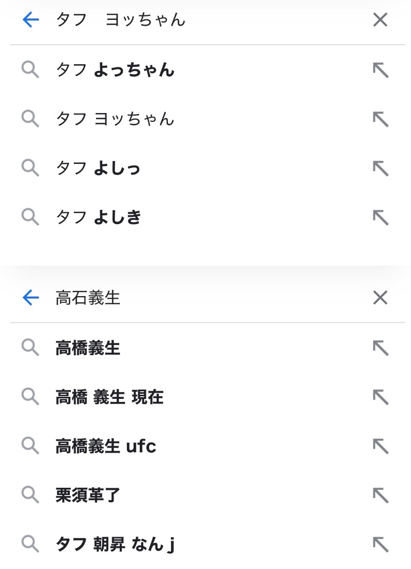411x569 pixels.
Task: Search for suggestion 高橋 義生 現在
Action: [109, 397]
